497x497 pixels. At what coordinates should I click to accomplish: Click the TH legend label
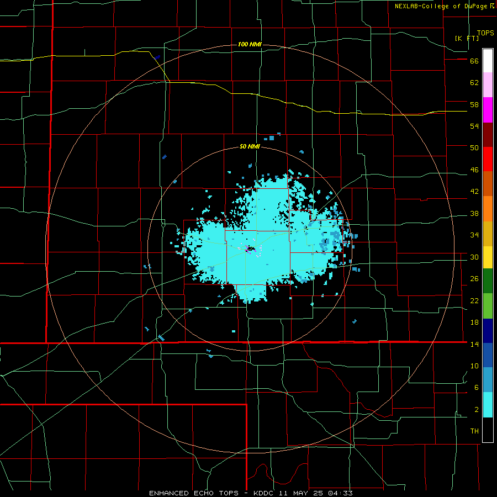pyautogui.click(x=474, y=431)
